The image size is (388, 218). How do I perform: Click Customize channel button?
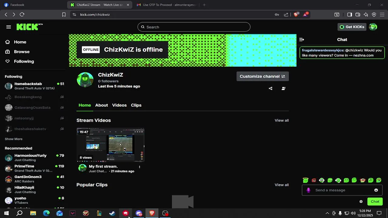(263, 76)
